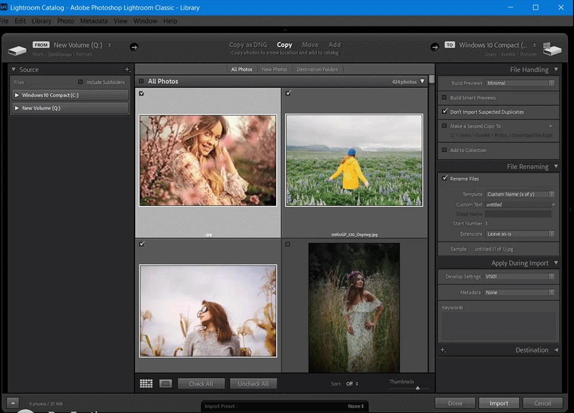The height and width of the screenshot is (413, 574).
Task: Click the Done button
Action: [455, 403]
